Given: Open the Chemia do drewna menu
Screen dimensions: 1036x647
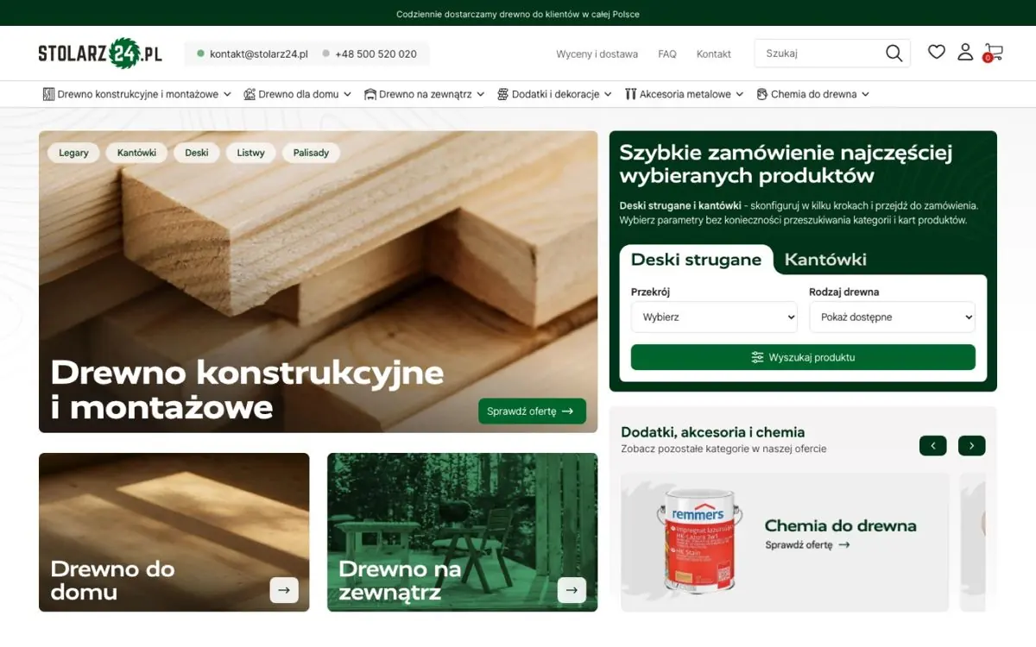Looking at the screenshot, I should tap(813, 94).
